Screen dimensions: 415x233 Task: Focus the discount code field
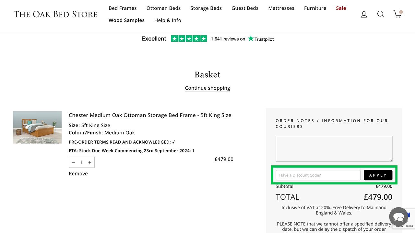pyautogui.click(x=318, y=175)
